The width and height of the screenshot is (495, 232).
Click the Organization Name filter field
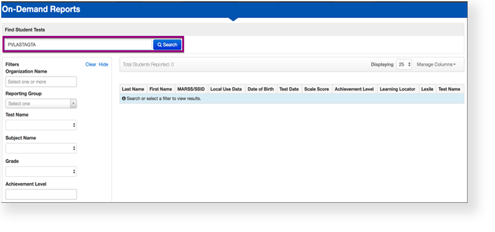pos(41,82)
